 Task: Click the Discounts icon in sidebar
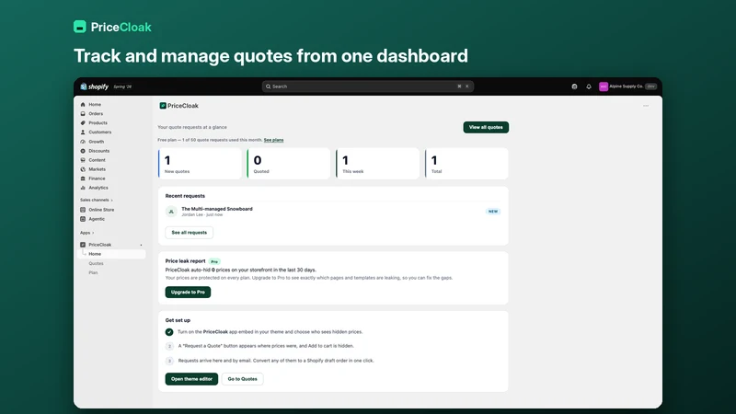click(83, 151)
